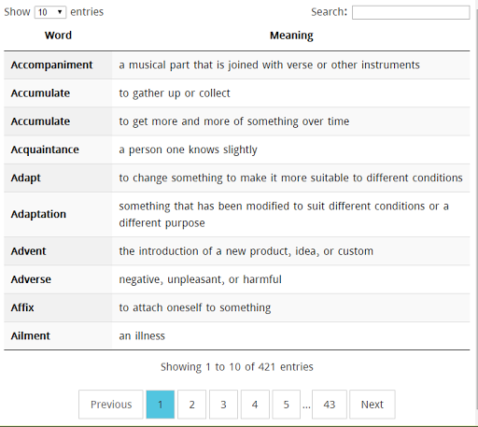
Task: Open page 4 of the entries
Action: [255, 405]
